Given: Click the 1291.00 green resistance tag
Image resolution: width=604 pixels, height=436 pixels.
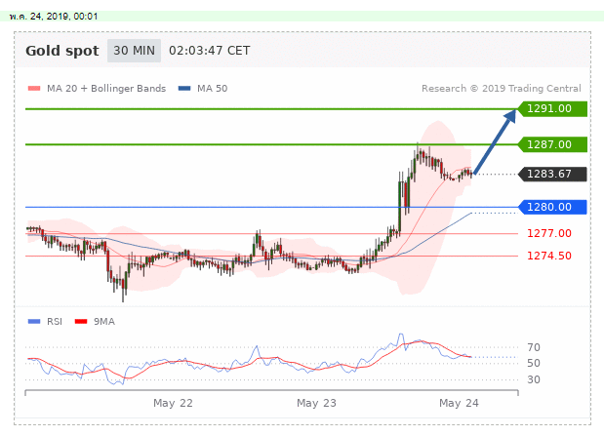Looking at the screenshot, I should click(x=552, y=108).
